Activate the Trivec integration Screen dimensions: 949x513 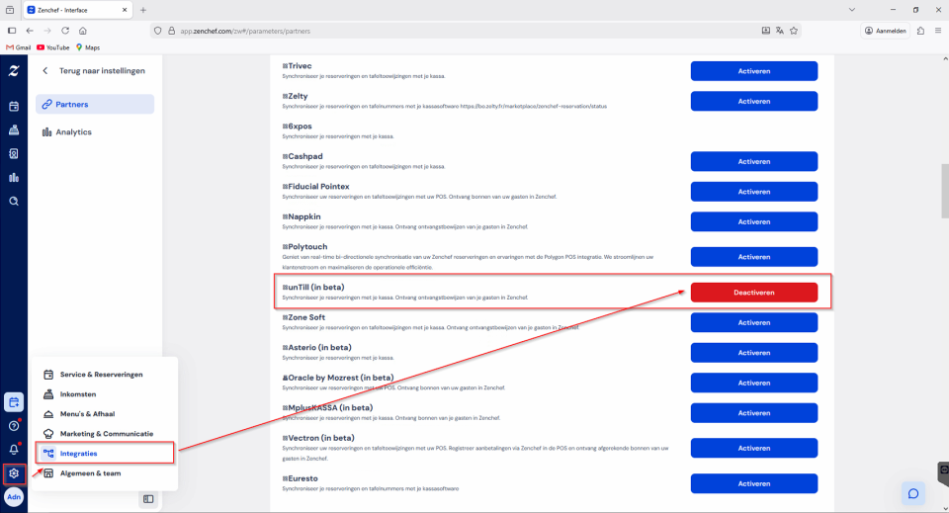pos(754,71)
